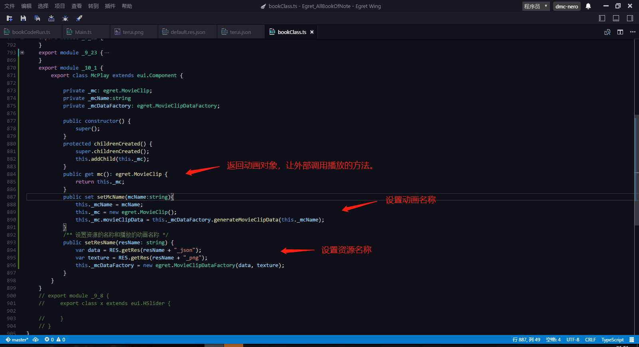
Task: Switch to the terui.json tab
Action: [x=240, y=32]
